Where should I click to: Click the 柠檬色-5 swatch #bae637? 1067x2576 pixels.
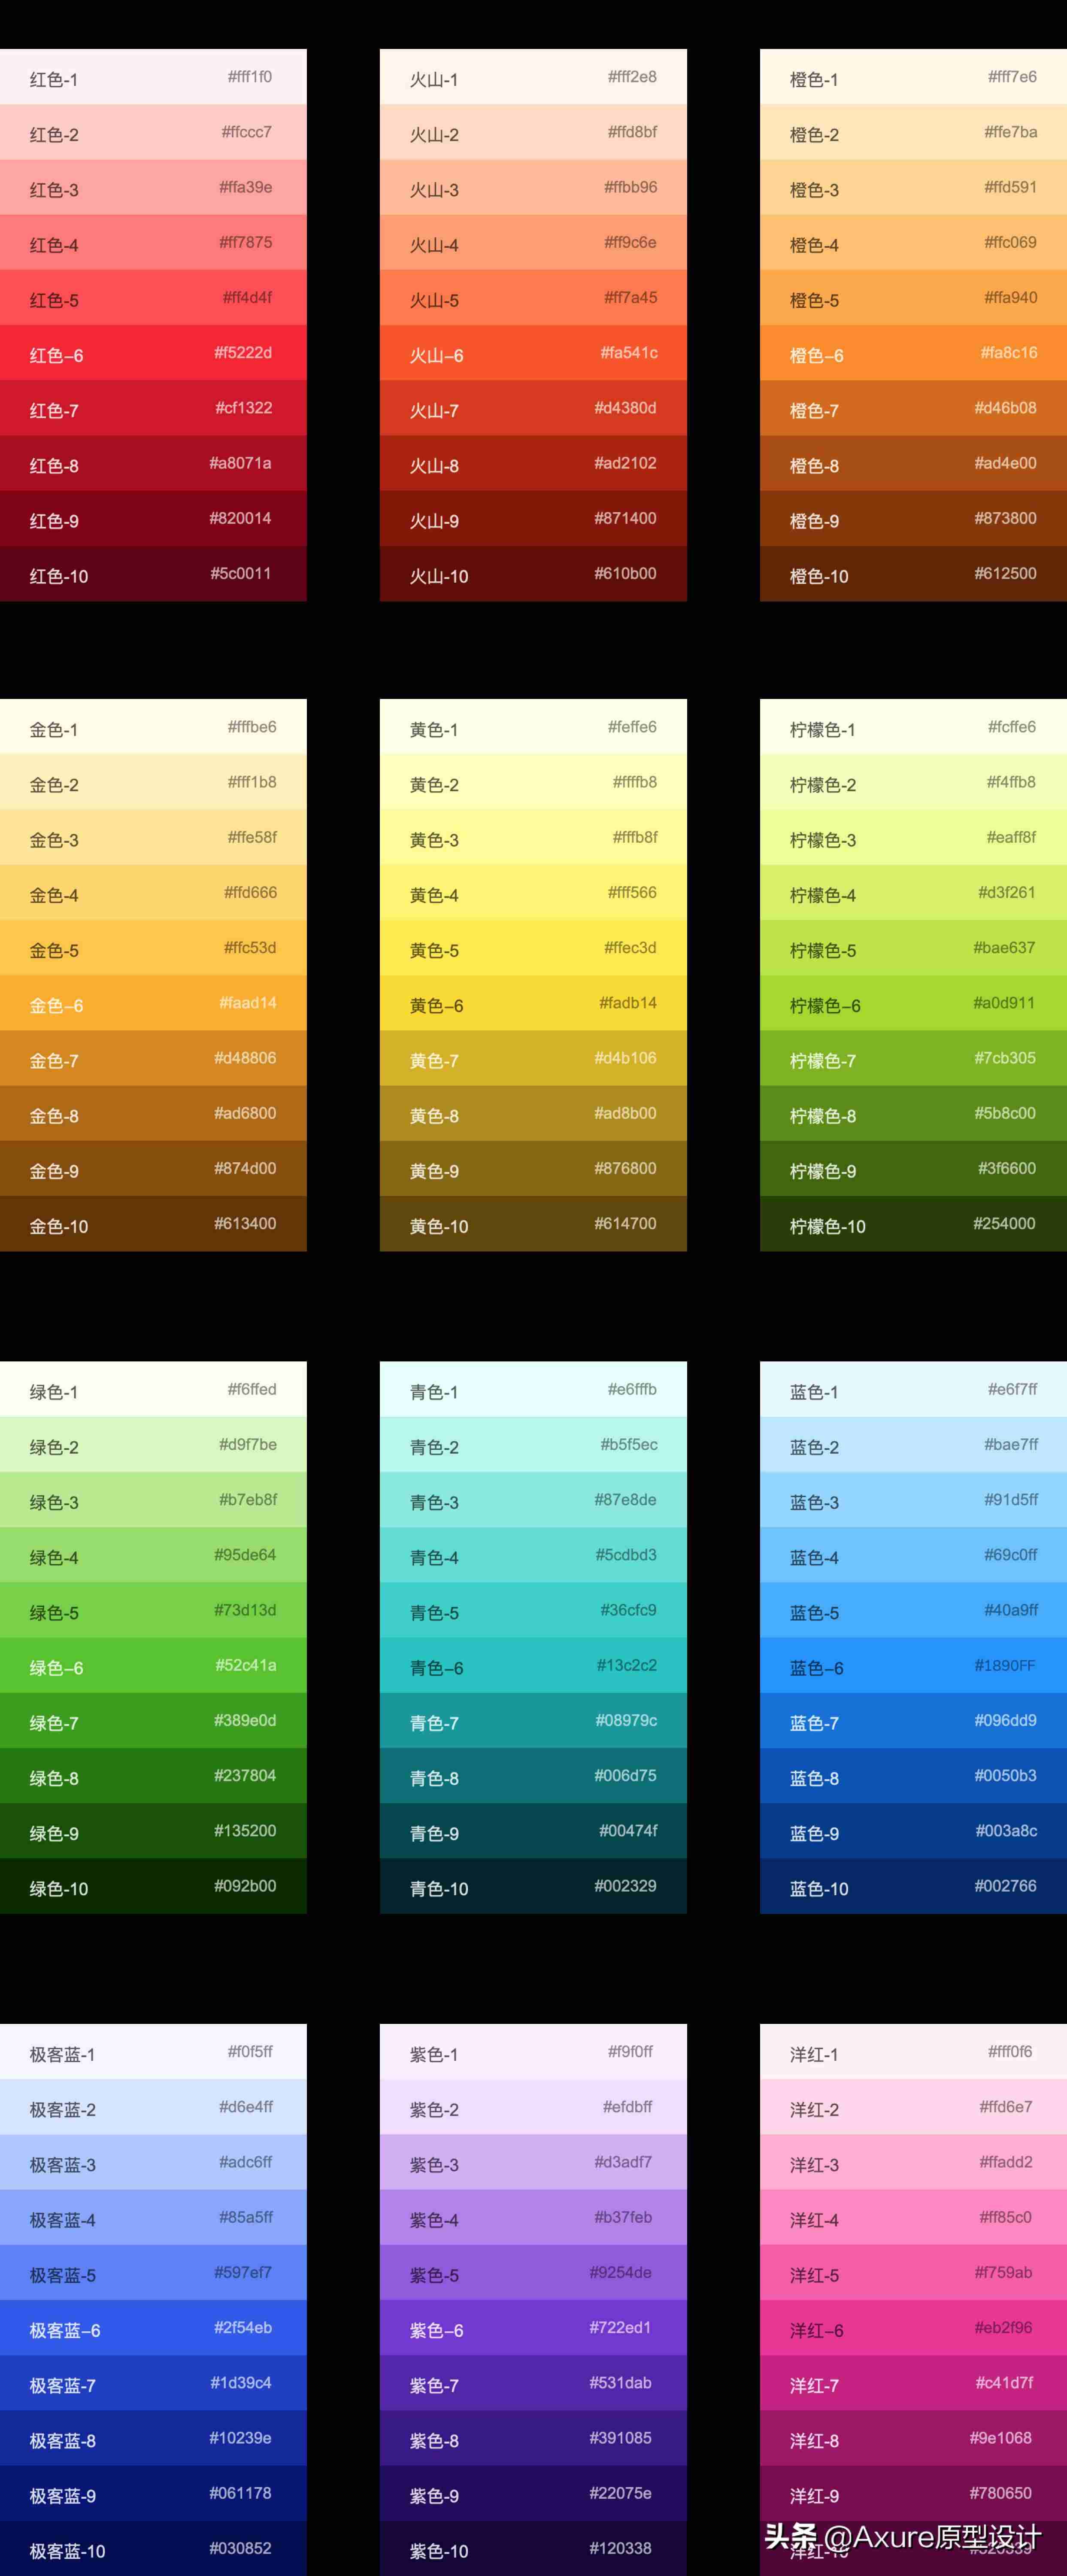tap(913, 948)
